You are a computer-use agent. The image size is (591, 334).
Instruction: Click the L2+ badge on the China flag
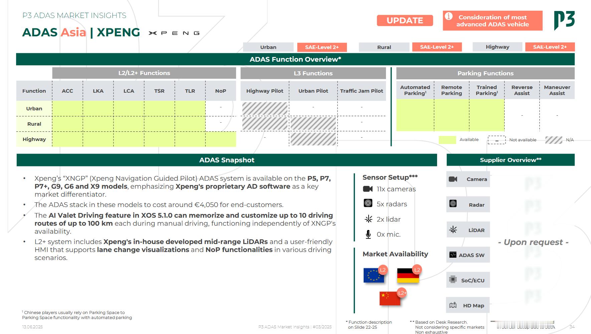(x=402, y=293)
